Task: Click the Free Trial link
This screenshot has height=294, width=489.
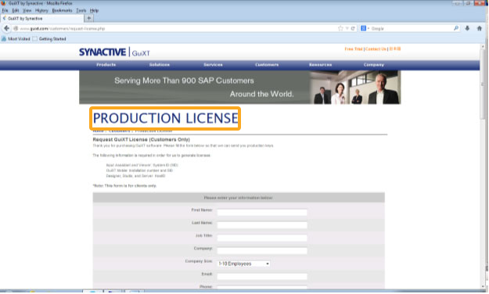Action: 354,49
